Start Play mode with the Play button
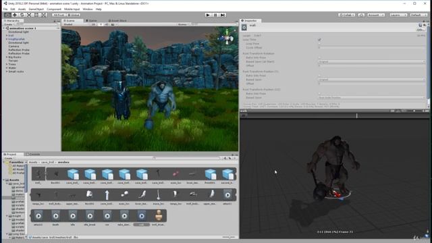Screen dimensions: 432x243 tap(208, 15)
